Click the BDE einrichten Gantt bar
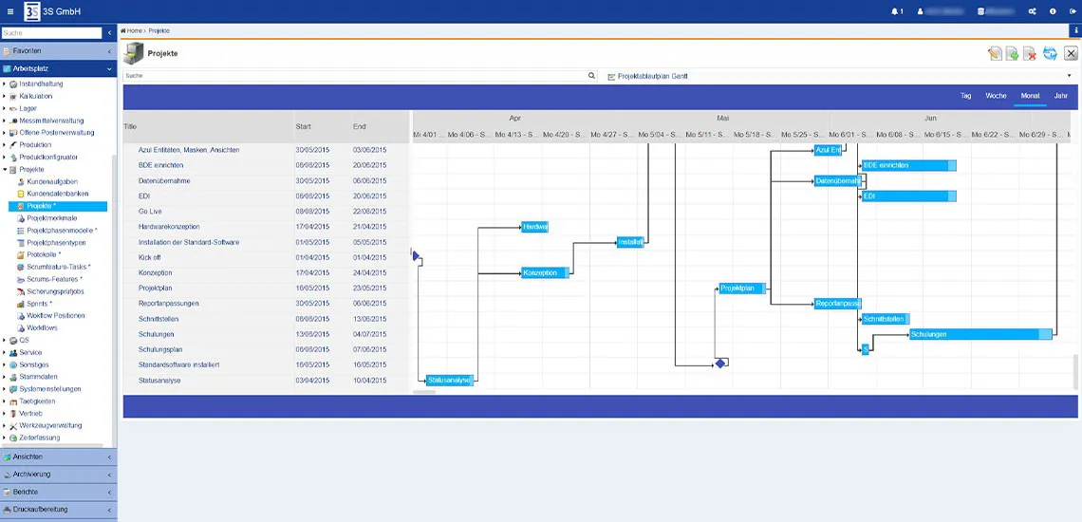Viewport: 1082px width, 522px height. 909,166
